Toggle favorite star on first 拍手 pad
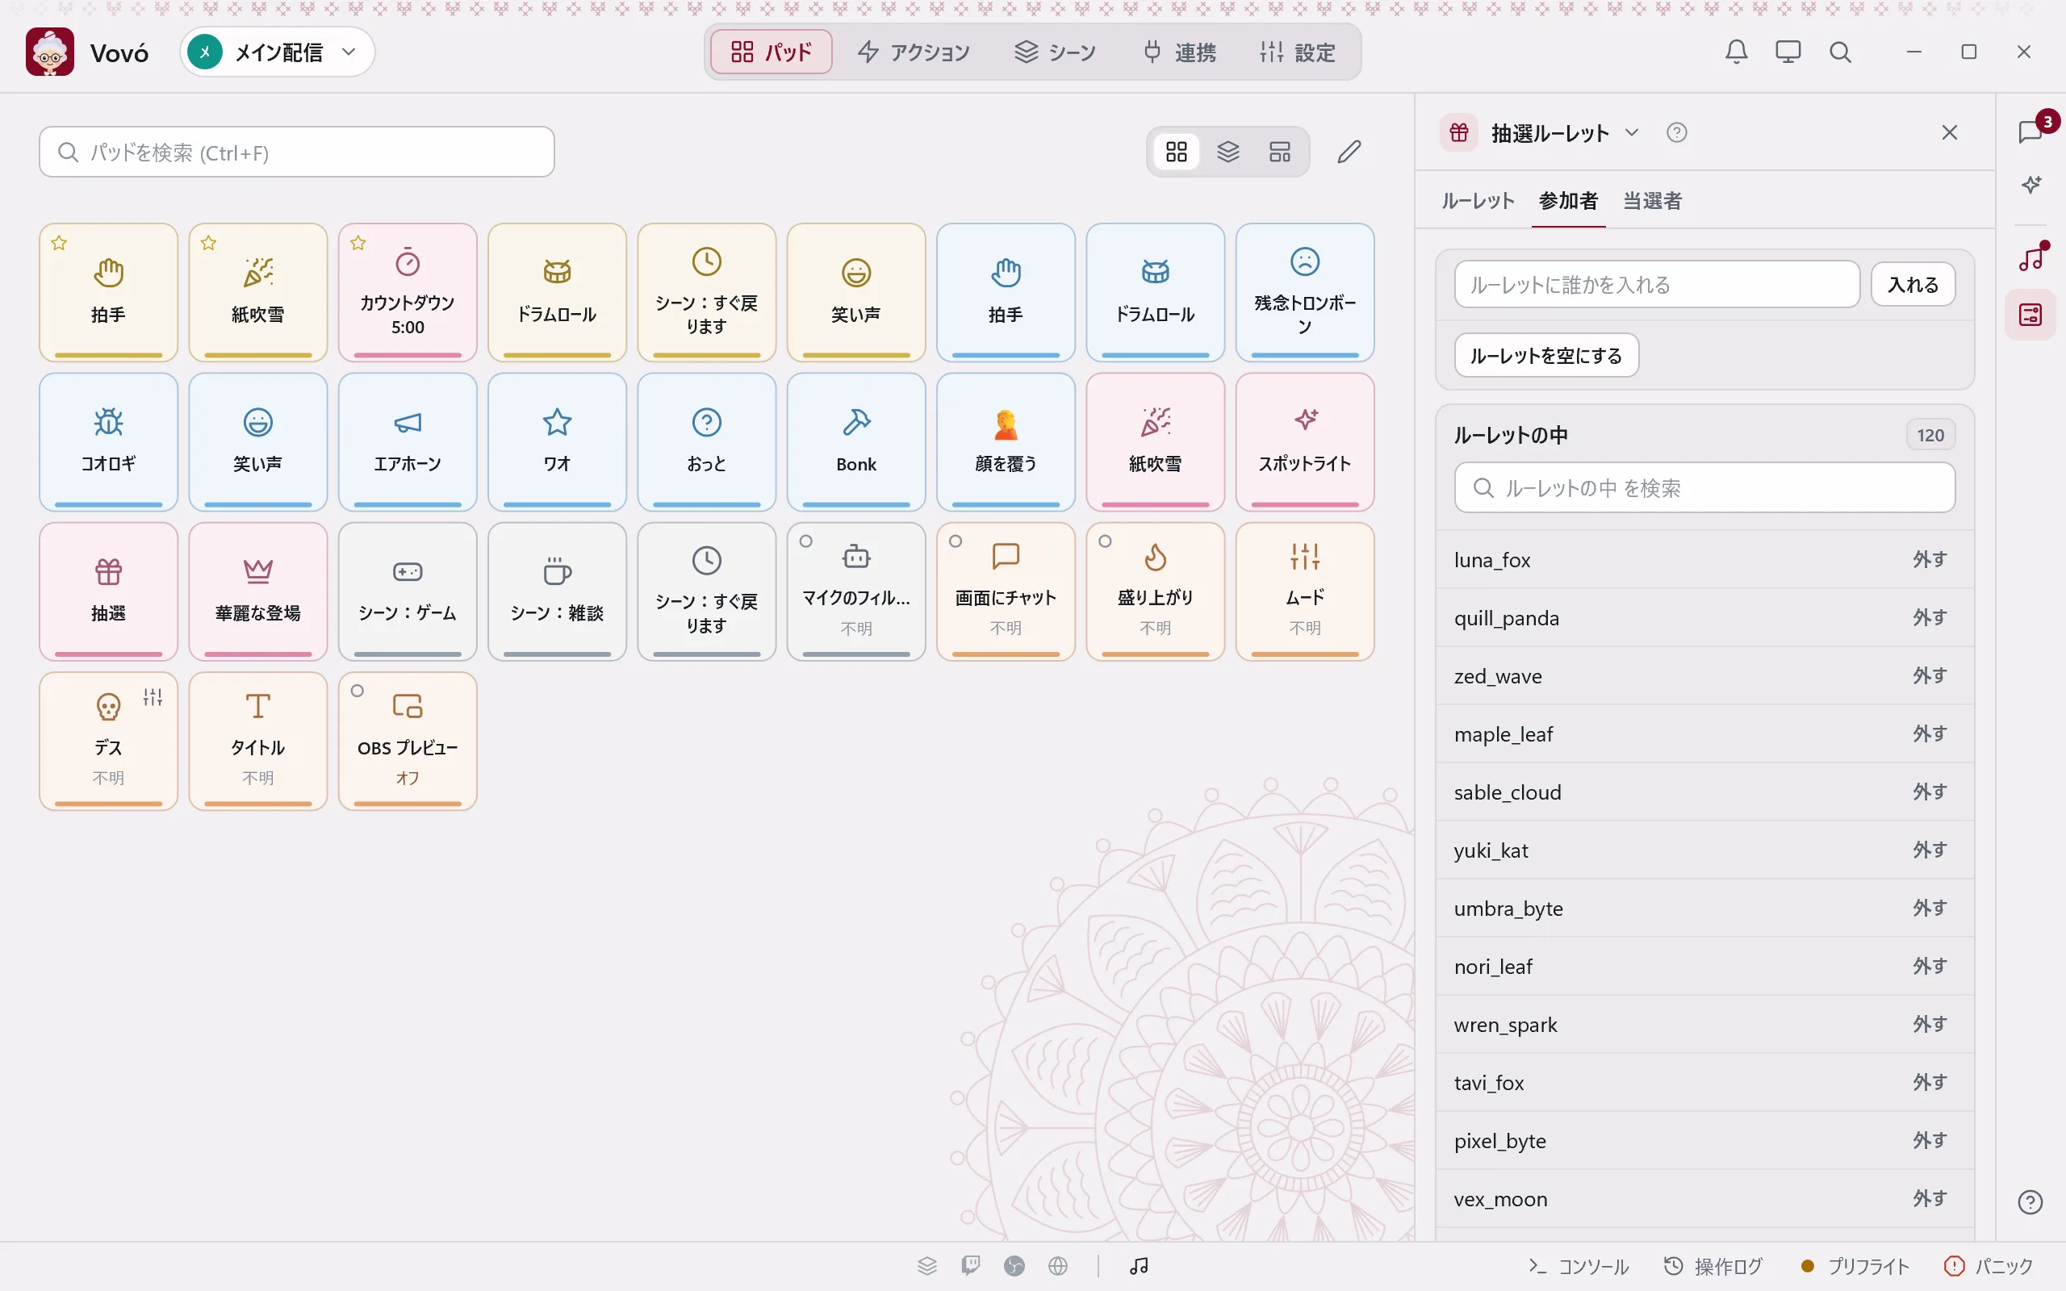Viewport: 2066px width, 1291px height. (59, 244)
